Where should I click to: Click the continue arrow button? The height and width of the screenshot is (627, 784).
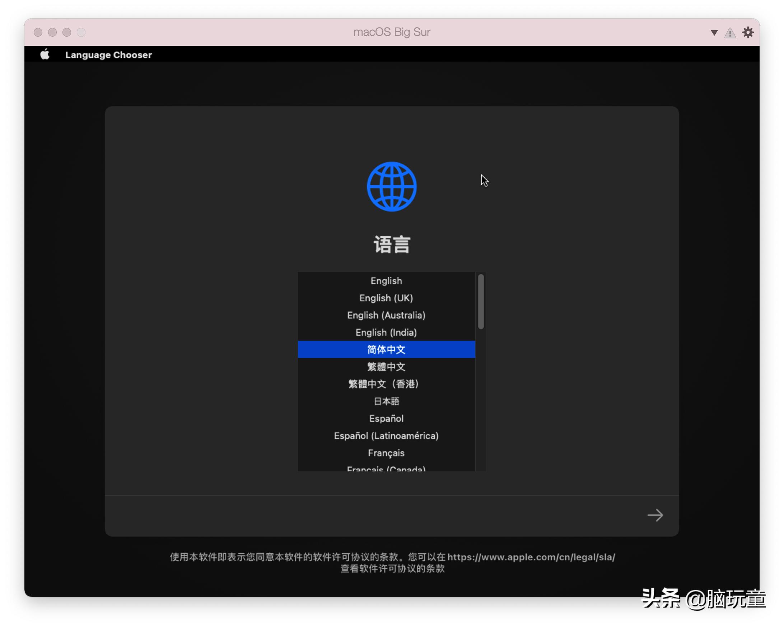pos(655,515)
